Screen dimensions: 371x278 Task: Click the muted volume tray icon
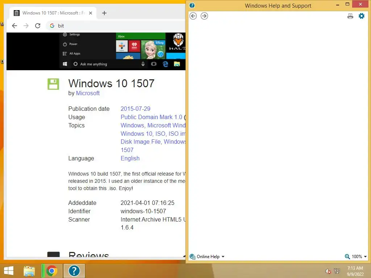[328, 271]
